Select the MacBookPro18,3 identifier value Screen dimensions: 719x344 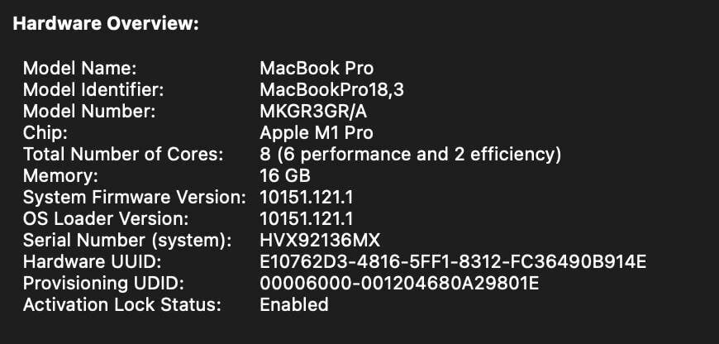pos(331,90)
